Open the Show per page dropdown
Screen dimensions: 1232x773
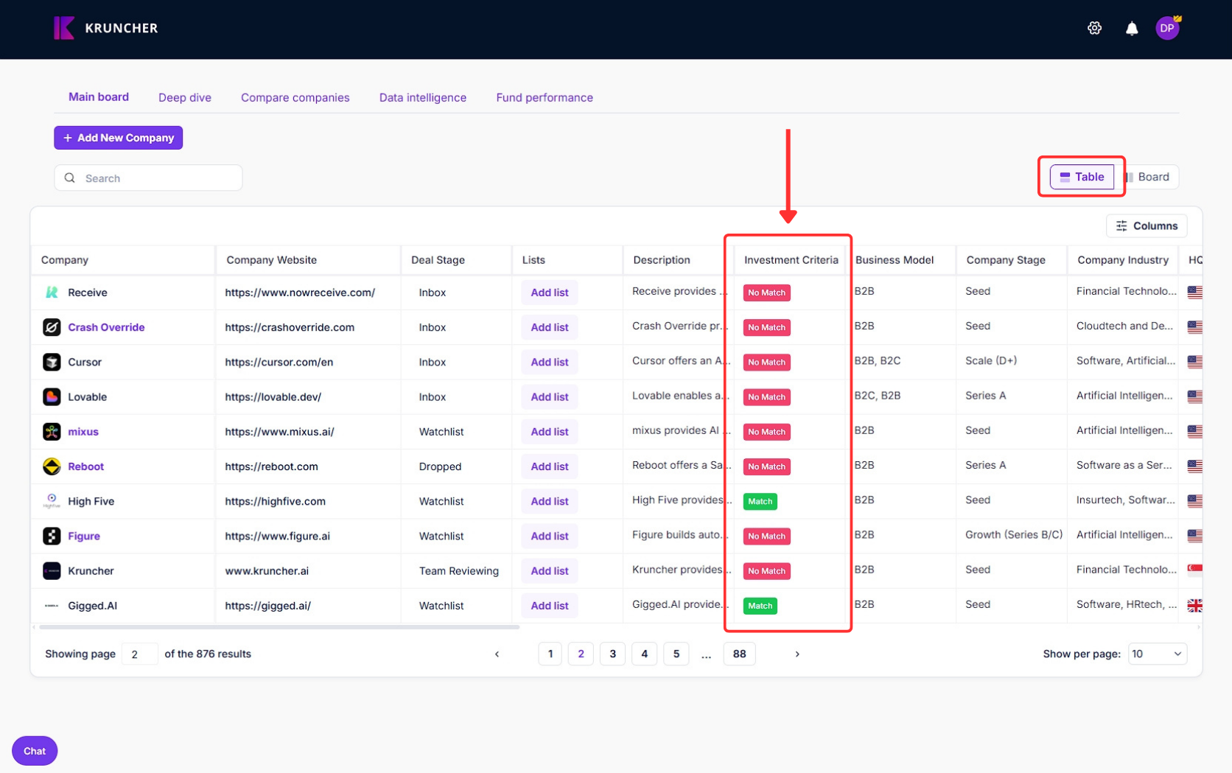1157,654
